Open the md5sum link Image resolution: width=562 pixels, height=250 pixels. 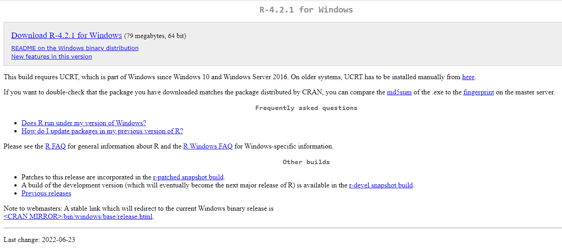399,93
